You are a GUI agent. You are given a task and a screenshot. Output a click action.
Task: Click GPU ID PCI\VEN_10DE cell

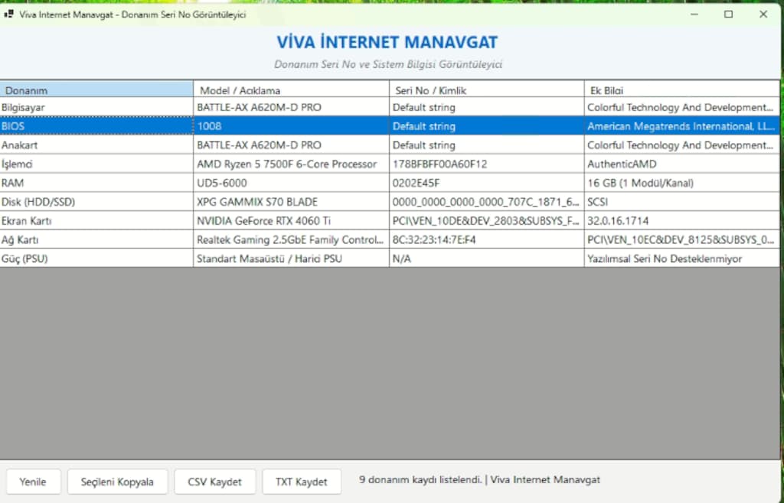pos(486,221)
